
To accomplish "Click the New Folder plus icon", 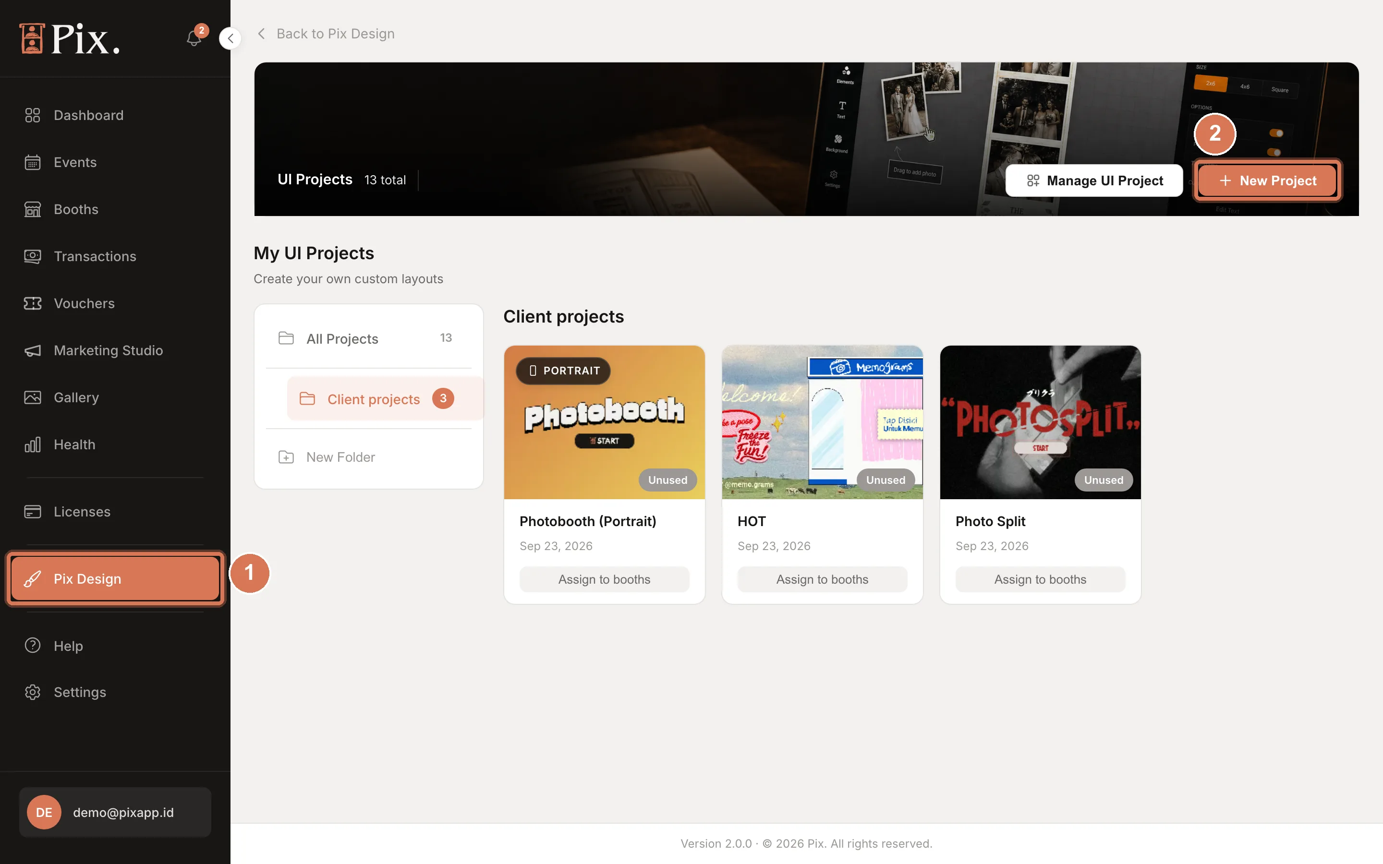I will pyautogui.click(x=286, y=457).
